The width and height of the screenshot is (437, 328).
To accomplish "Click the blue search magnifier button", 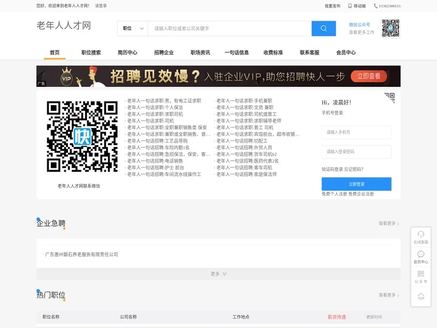I will (x=324, y=28).
